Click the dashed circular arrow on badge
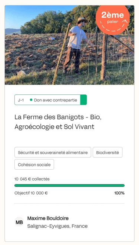 coord(114,26)
